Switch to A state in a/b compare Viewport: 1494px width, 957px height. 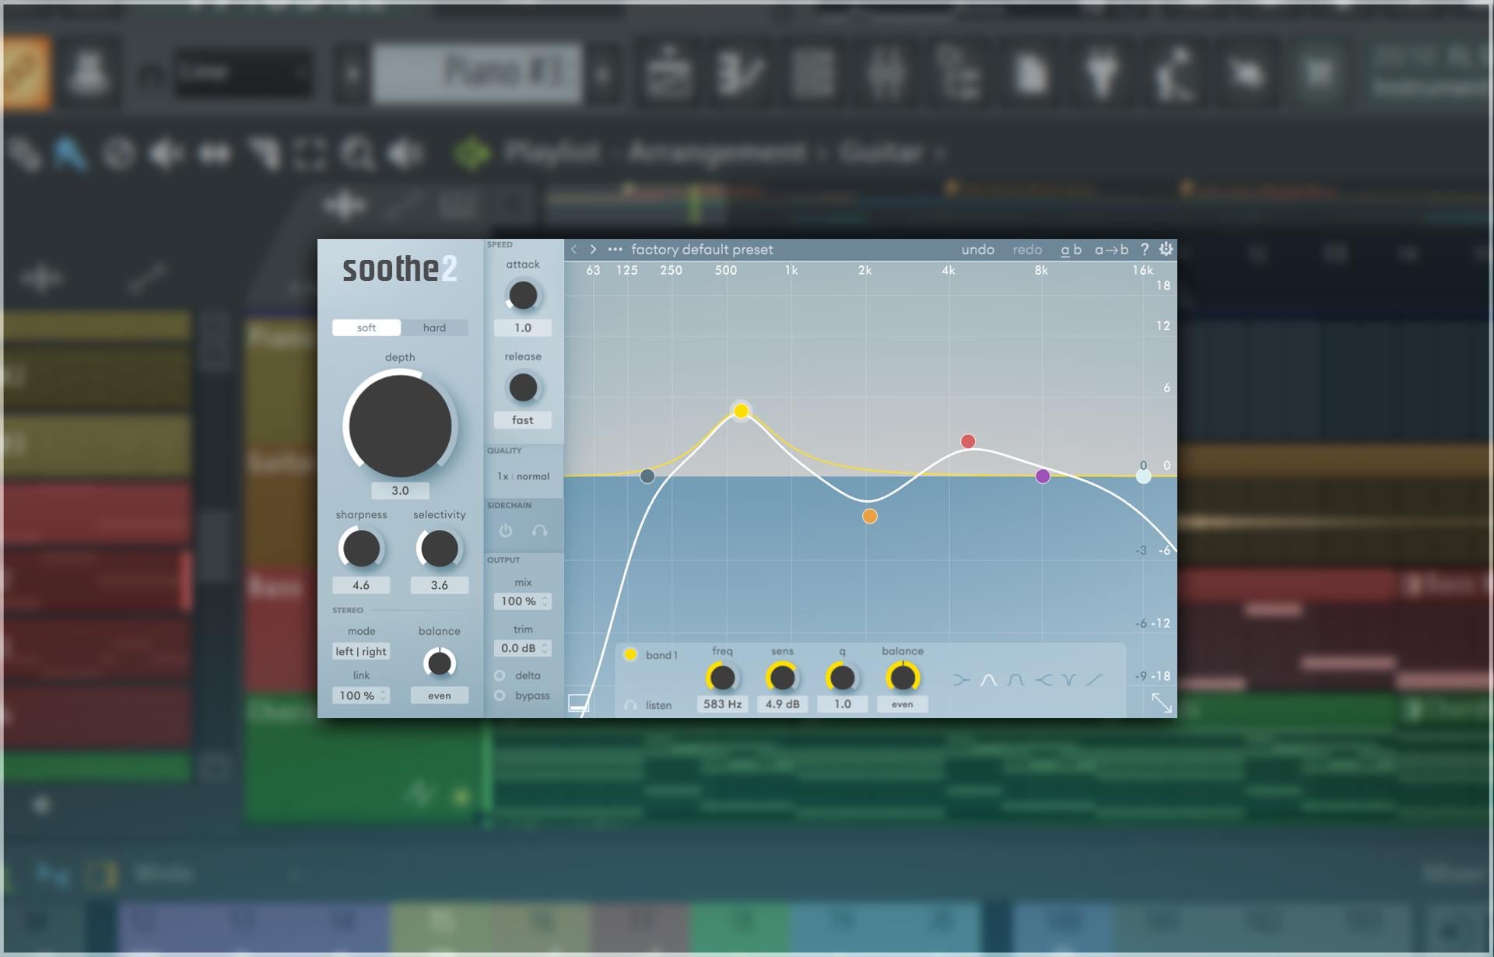[1064, 250]
